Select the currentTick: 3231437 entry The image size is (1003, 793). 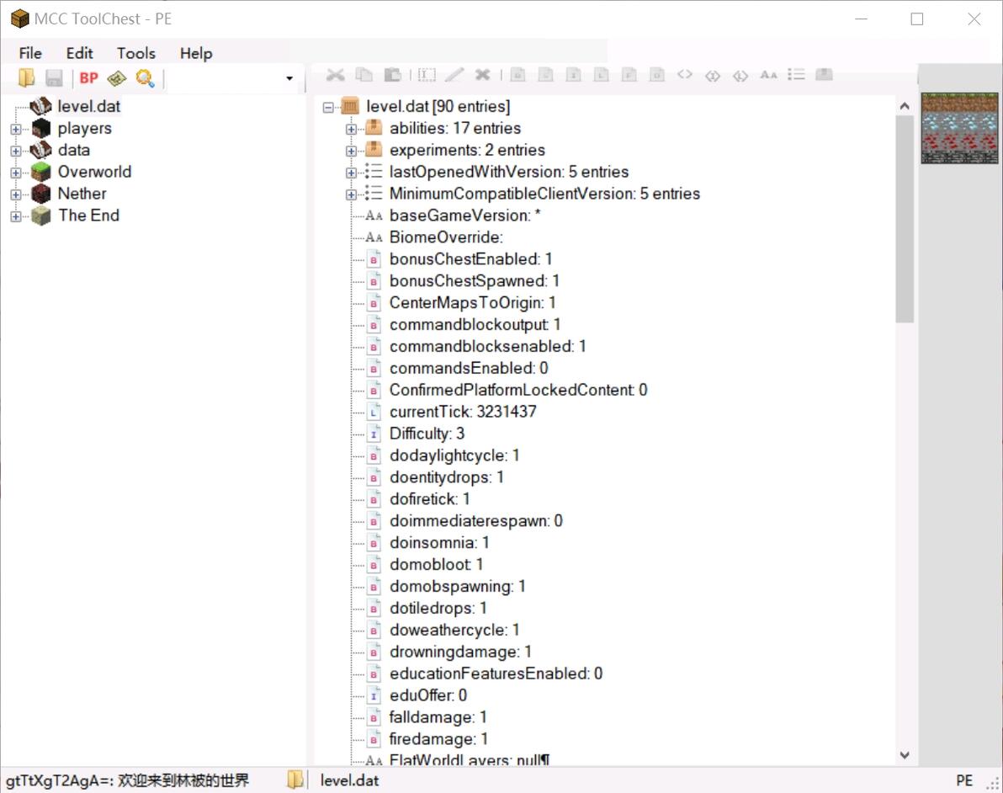pyautogui.click(x=462, y=412)
